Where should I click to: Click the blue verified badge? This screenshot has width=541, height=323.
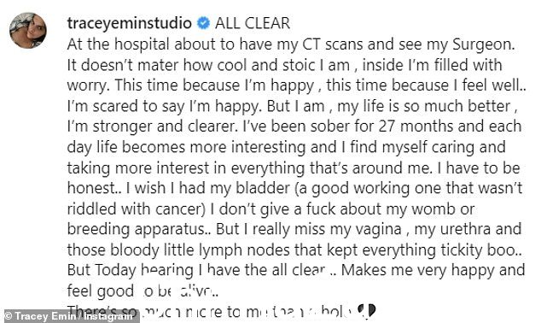[x=203, y=23]
